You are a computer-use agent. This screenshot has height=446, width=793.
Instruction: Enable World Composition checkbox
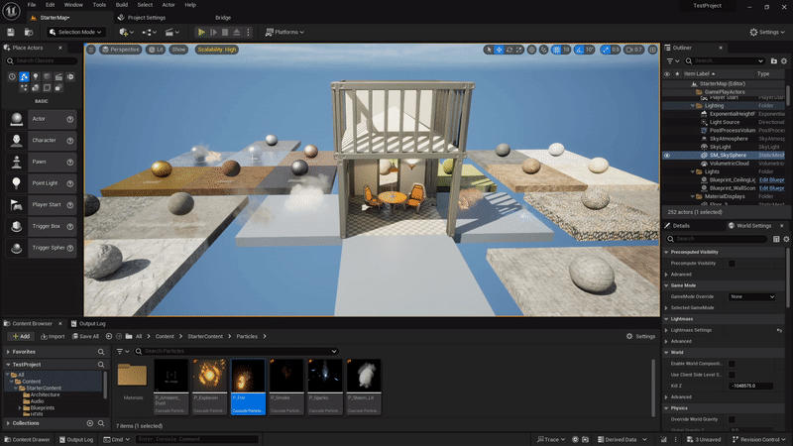pos(732,364)
